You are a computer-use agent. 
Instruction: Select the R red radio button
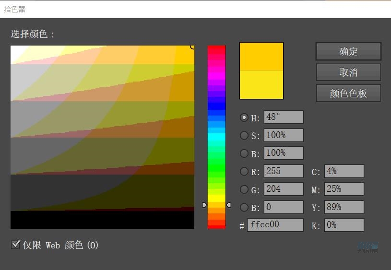244,171
